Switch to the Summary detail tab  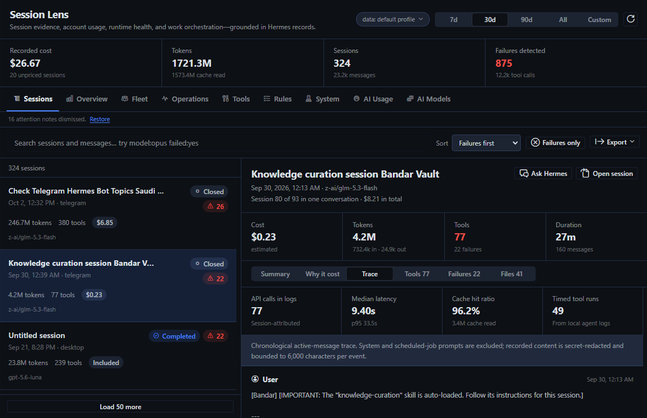point(275,274)
